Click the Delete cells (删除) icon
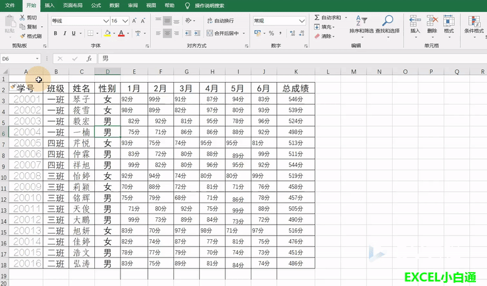This screenshot has width=487, height=286. coord(432,21)
